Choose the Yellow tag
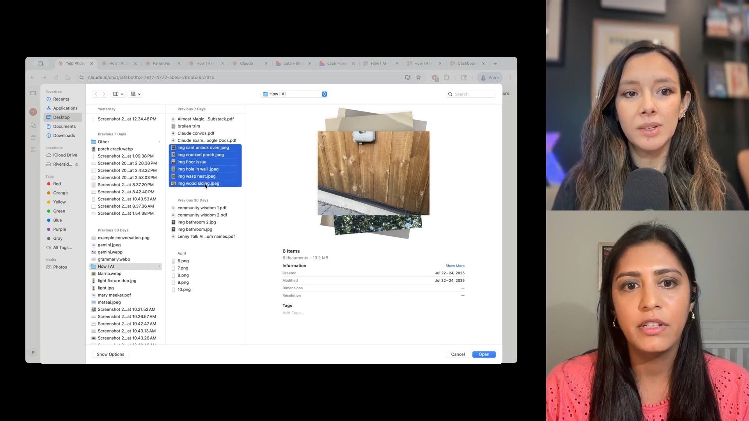This screenshot has height=421, width=749. coord(59,202)
